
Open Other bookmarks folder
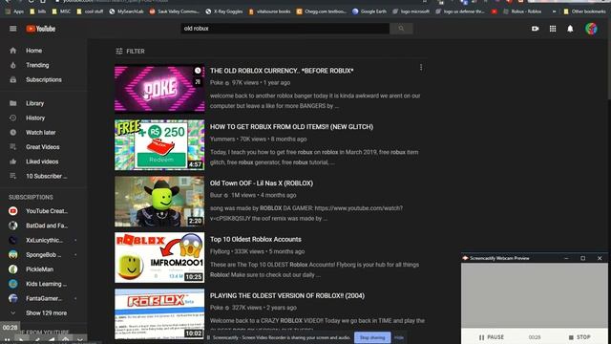[584, 11]
